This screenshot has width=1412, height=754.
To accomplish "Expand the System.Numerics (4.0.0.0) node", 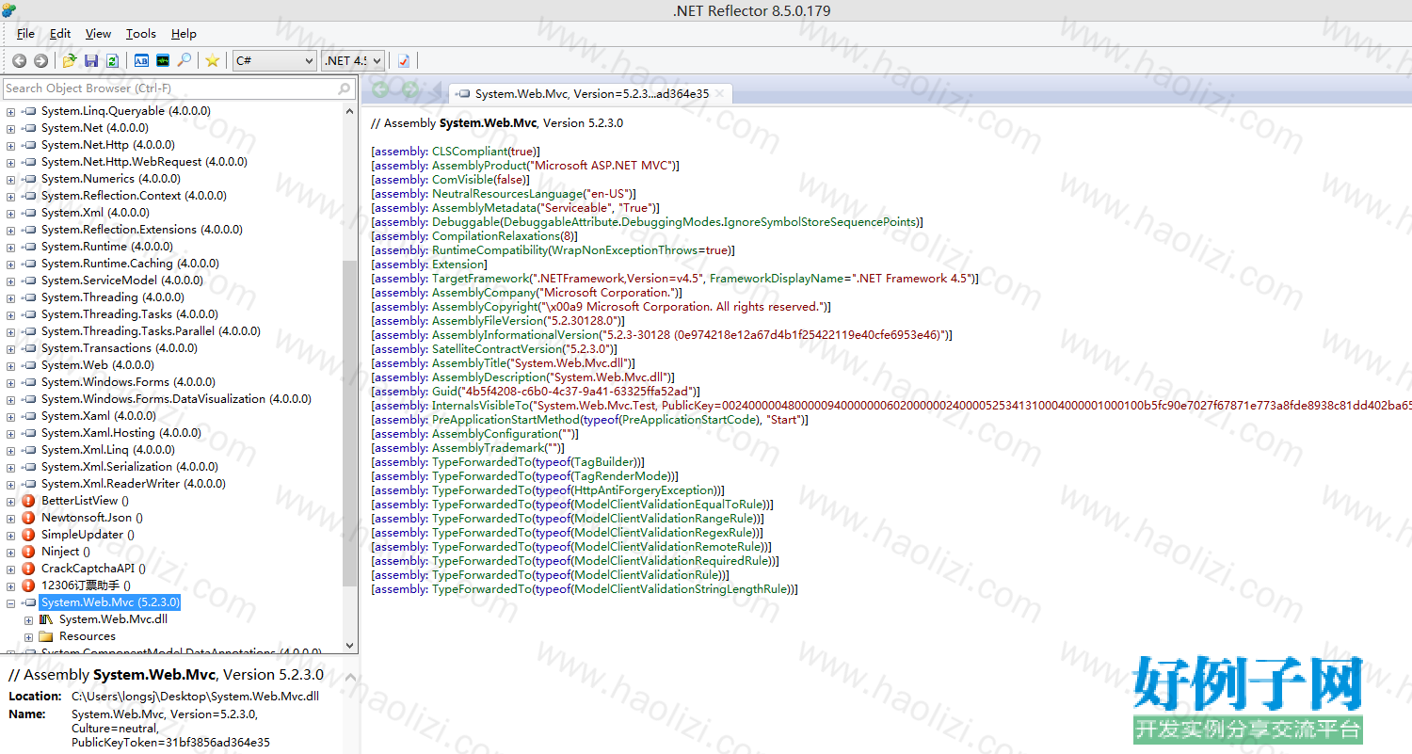I will click(11, 179).
